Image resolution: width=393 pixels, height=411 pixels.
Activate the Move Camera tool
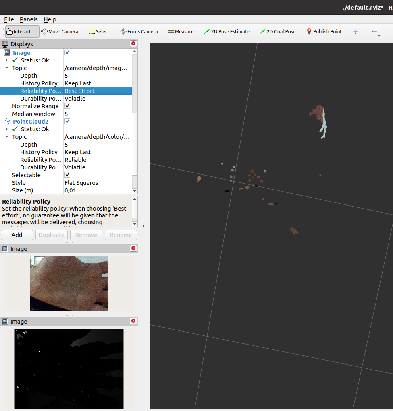point(60,31)
